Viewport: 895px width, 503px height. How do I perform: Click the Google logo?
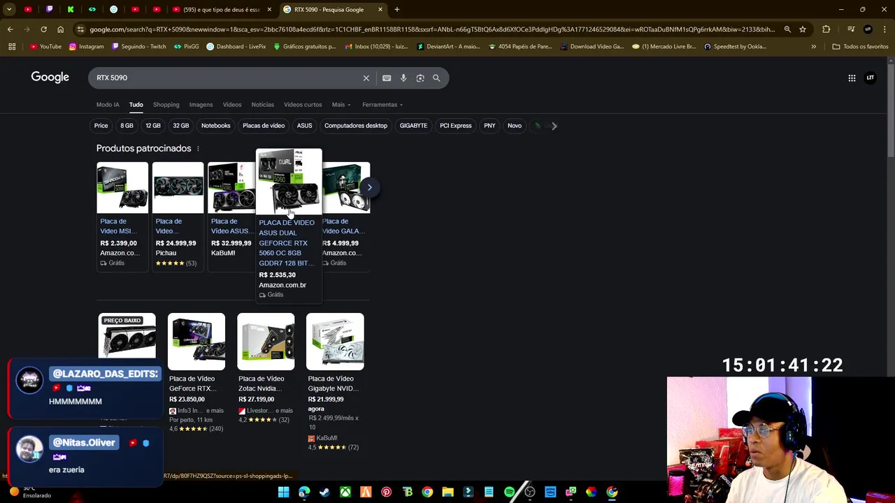pyautogui.click(x=50, y=78)
